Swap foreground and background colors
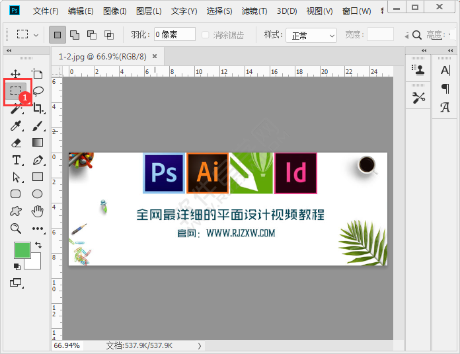The image size is (460, 354). tap(38, 245)
